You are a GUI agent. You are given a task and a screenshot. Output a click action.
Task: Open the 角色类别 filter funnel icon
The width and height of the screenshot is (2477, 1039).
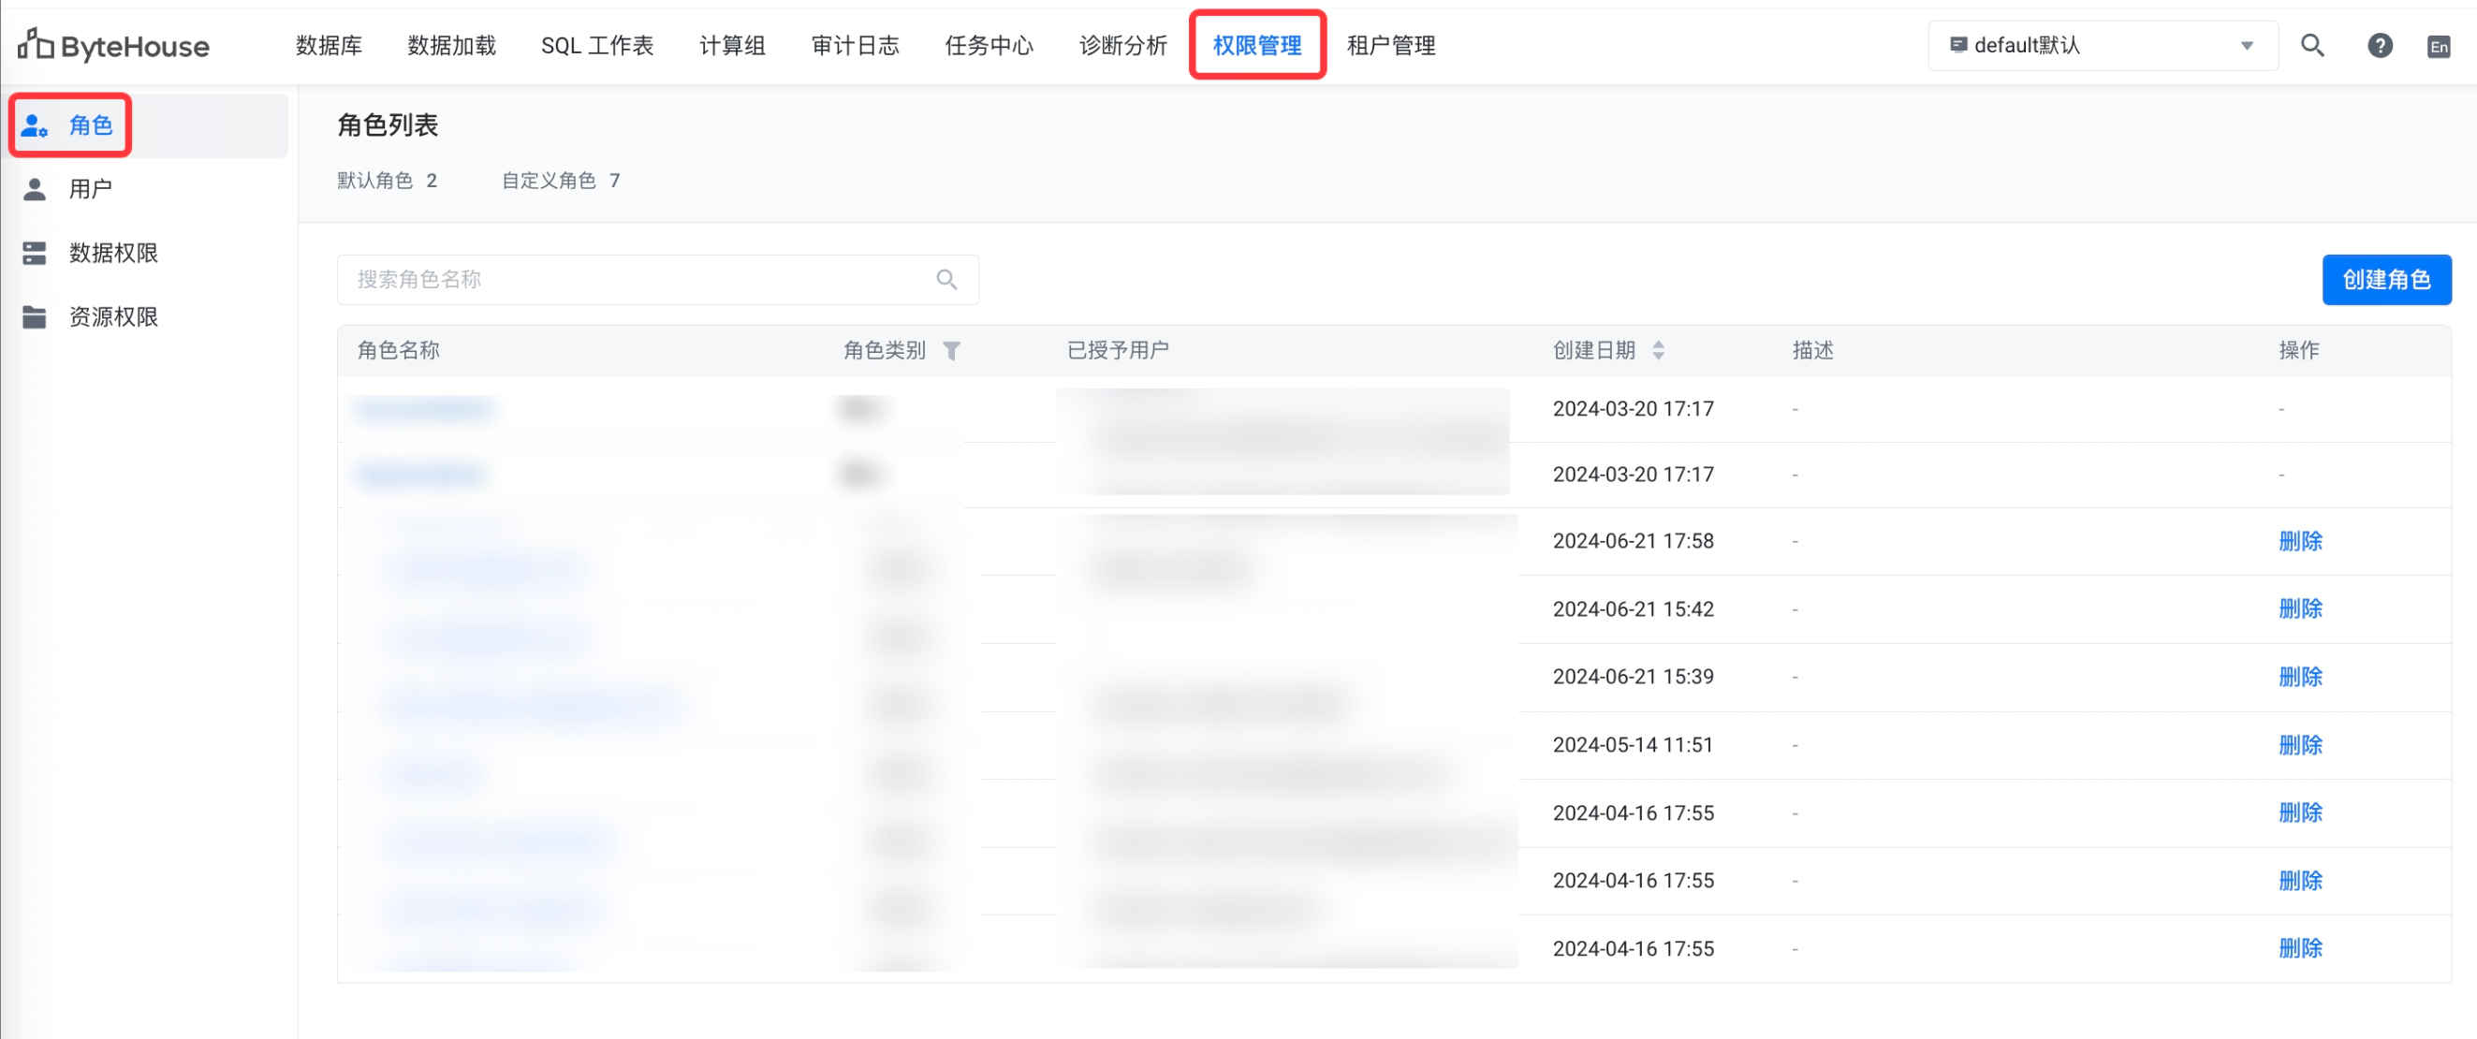[x=951, y=351]
